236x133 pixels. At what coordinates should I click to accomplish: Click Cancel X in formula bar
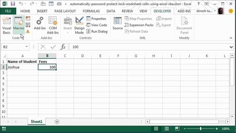(43, 47)
